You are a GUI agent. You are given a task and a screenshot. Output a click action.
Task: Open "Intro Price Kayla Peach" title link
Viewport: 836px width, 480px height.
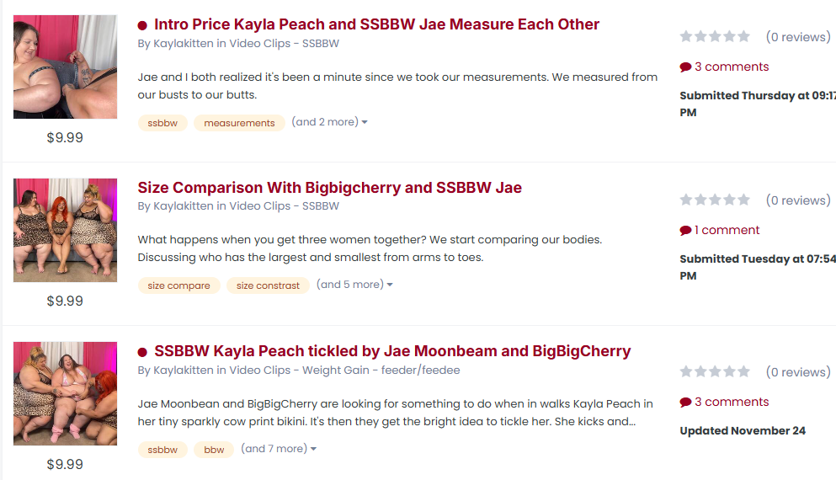pyautogui.click(x=376, y=24)
